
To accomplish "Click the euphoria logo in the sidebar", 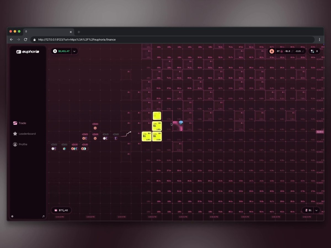I will [28, 52].
